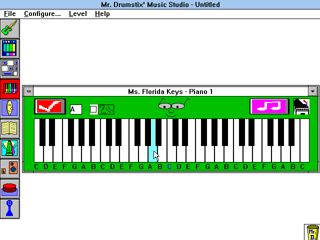The width and height of the screenshot is (320, 240).
Task: Open the Configure... menu
Action: tap(42, 14)
